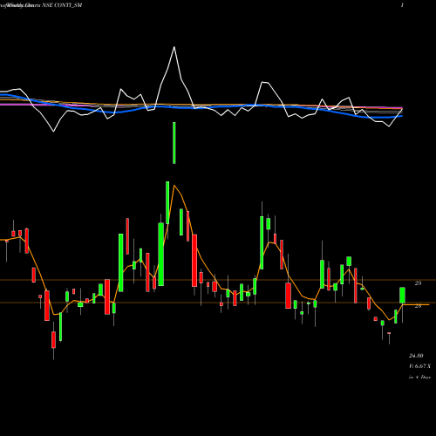Click the V: 6.67 volume readout
Screen dimensions: 436x436
(419, 366)
